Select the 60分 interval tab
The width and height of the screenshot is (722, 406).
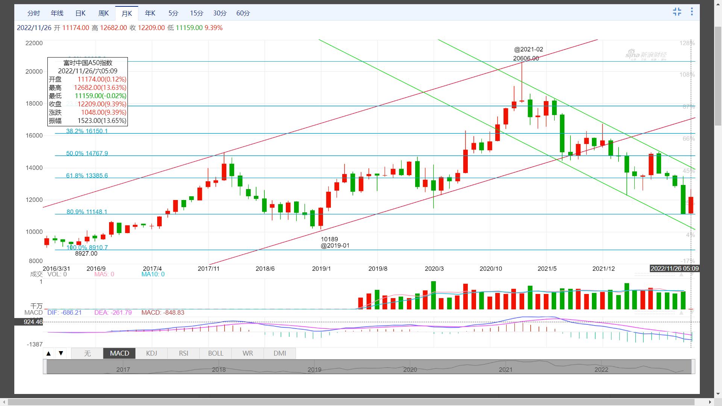click(x=243, y=13)
